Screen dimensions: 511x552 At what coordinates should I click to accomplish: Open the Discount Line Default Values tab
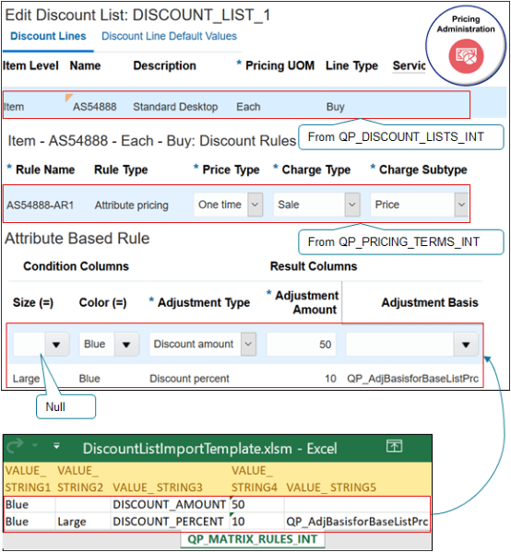169,36
